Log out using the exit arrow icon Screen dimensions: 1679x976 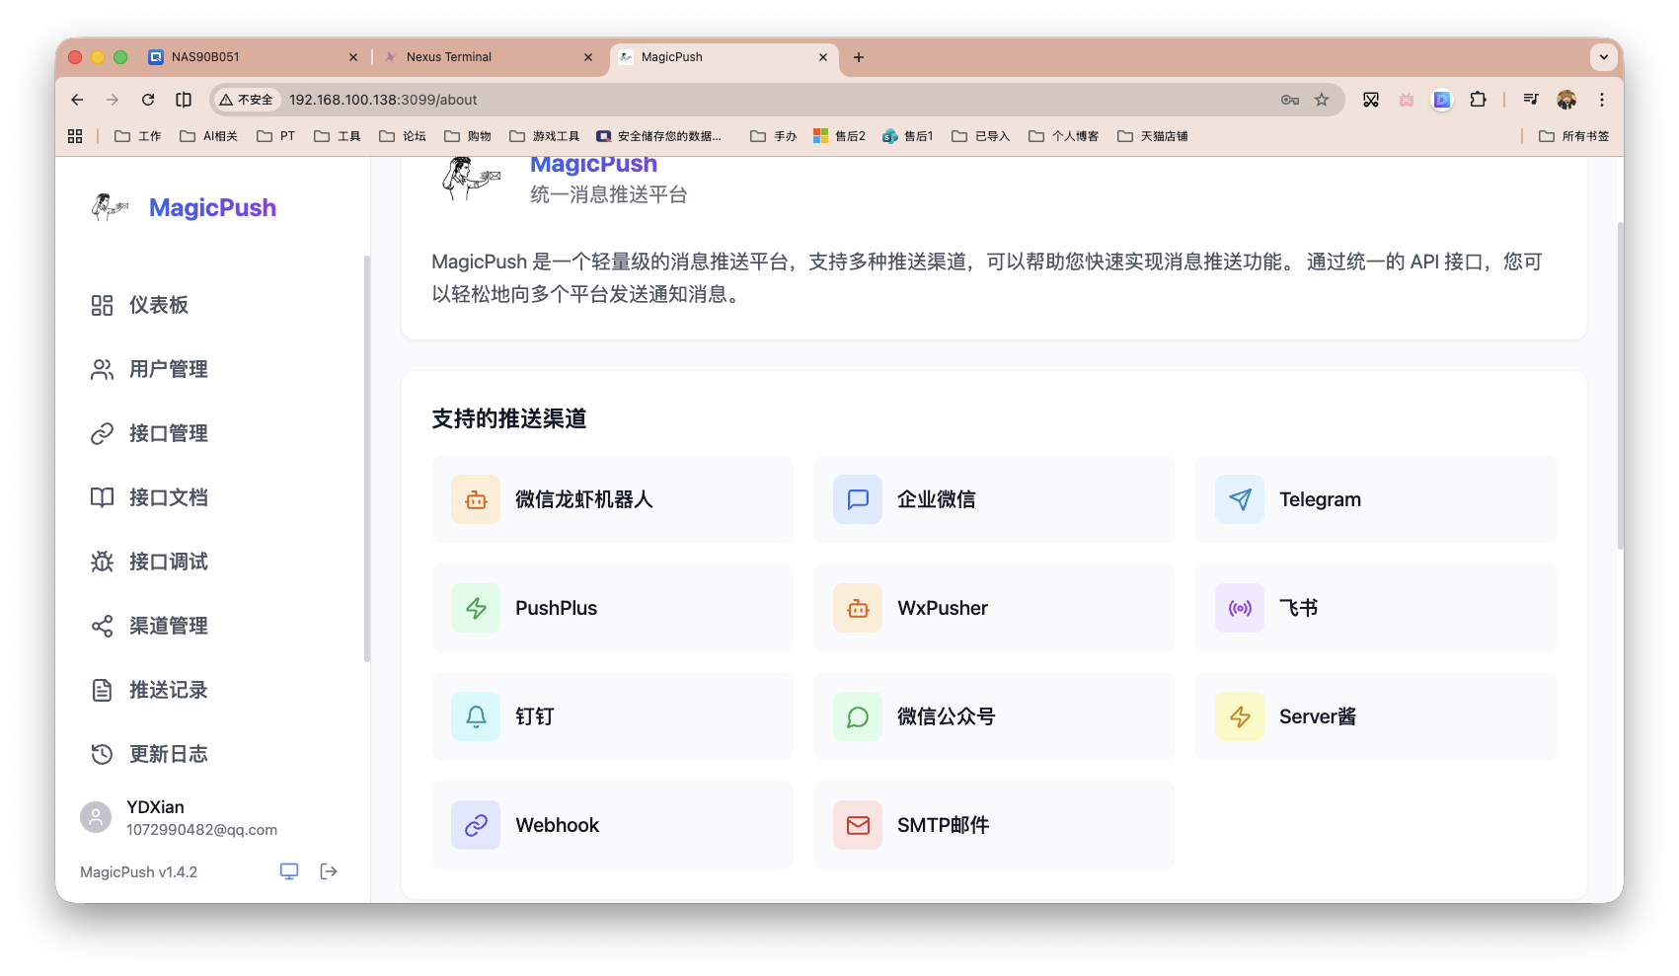tap(329, 871)
